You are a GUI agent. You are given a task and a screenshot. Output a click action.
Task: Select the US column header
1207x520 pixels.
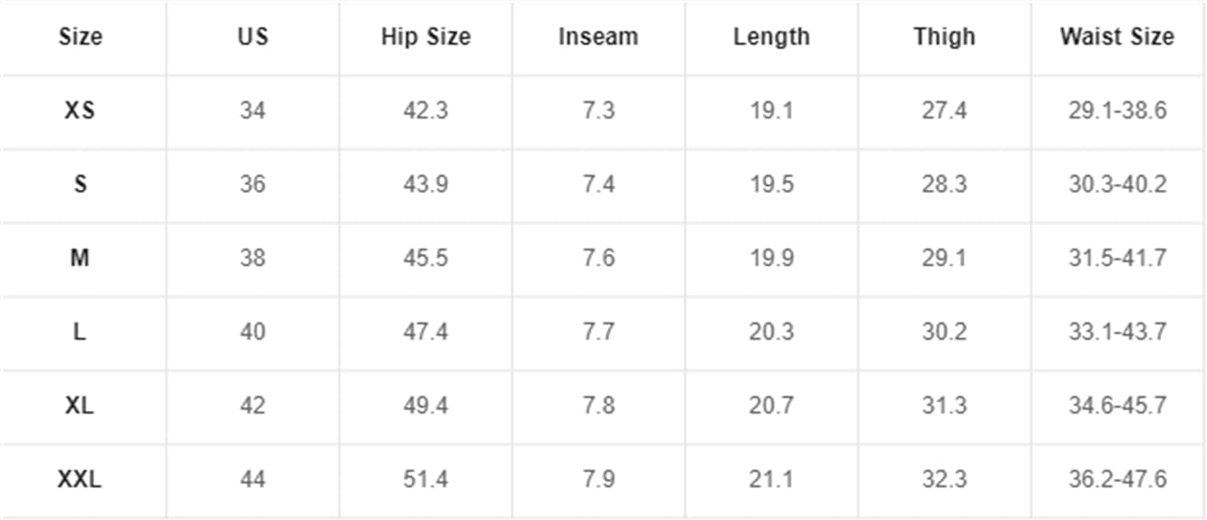pos(253,37)
